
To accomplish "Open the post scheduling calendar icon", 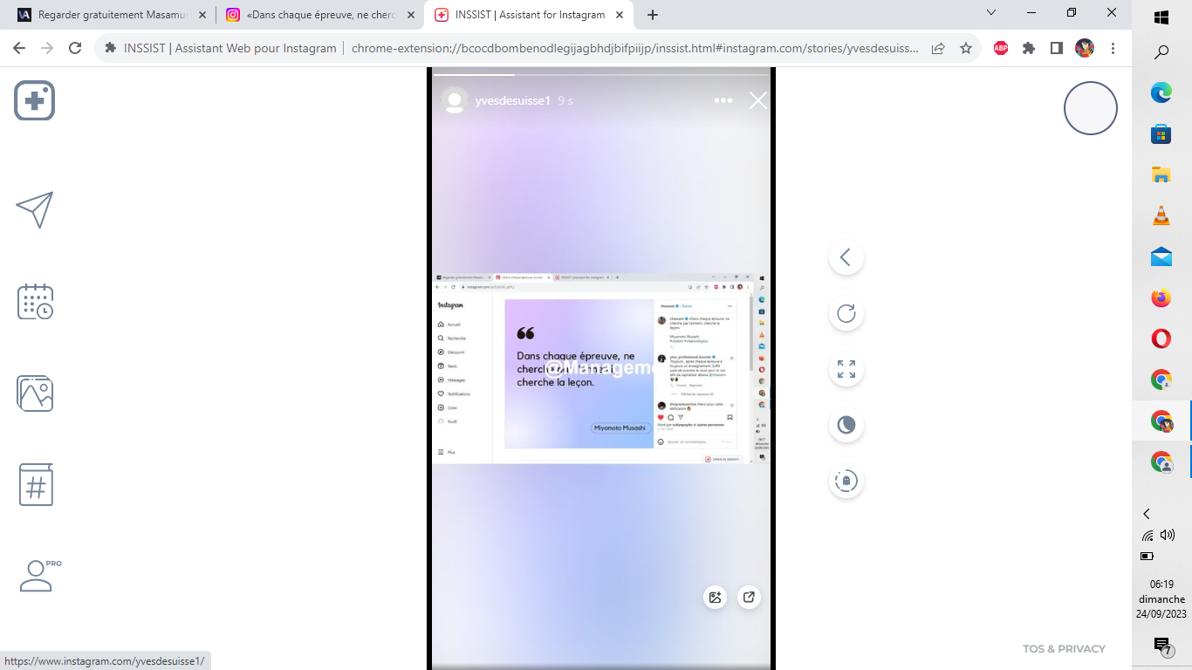I will [x=35, y=301].
